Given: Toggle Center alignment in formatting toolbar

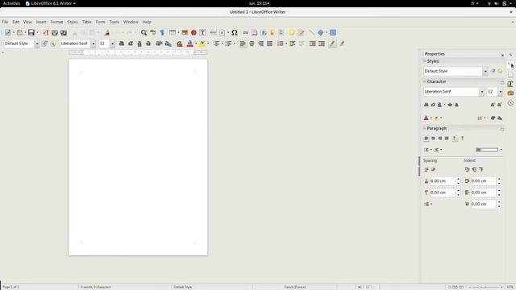Looking at the screenshot, I should pyautogui.click(x=252, y=43).
